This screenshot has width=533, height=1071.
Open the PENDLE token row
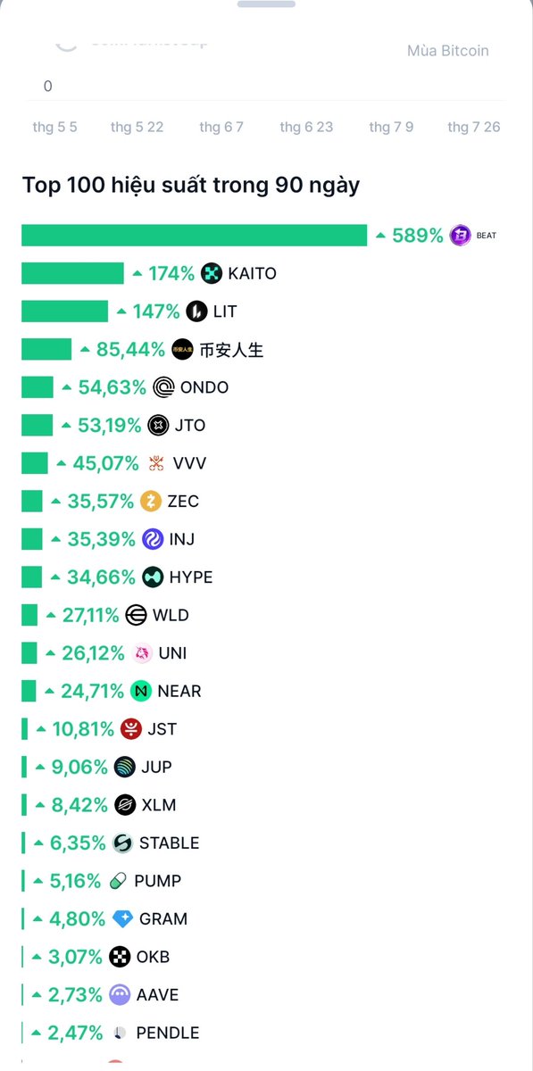(x=111, y=1033)
